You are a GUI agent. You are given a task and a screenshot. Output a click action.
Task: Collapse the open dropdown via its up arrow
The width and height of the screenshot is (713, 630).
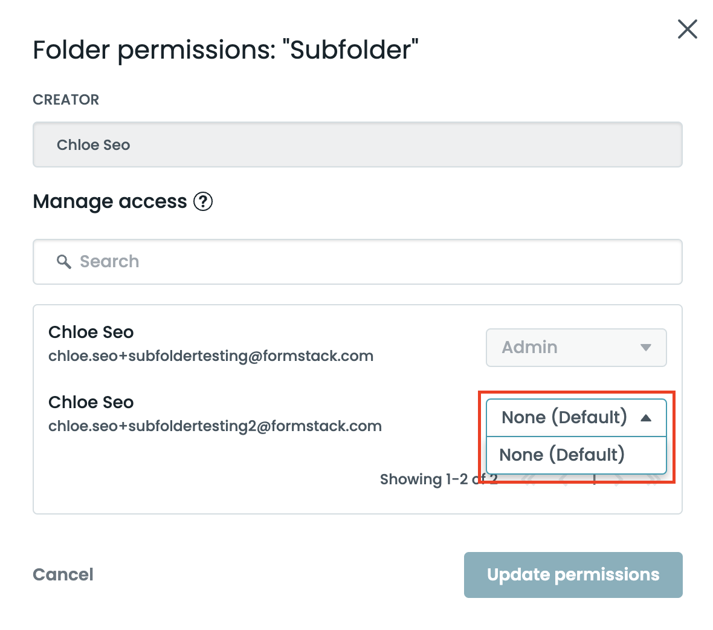[645, 418]
